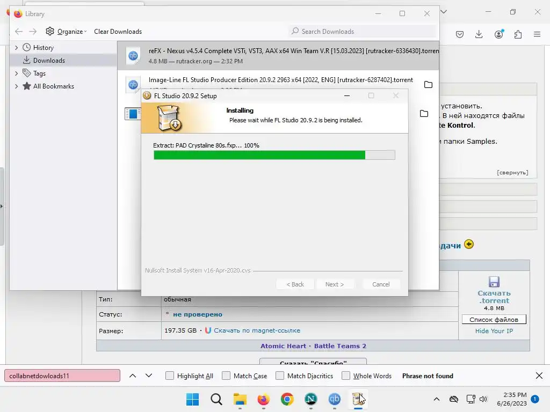Select All Bookmarks in the sidebar

point(53,86)
